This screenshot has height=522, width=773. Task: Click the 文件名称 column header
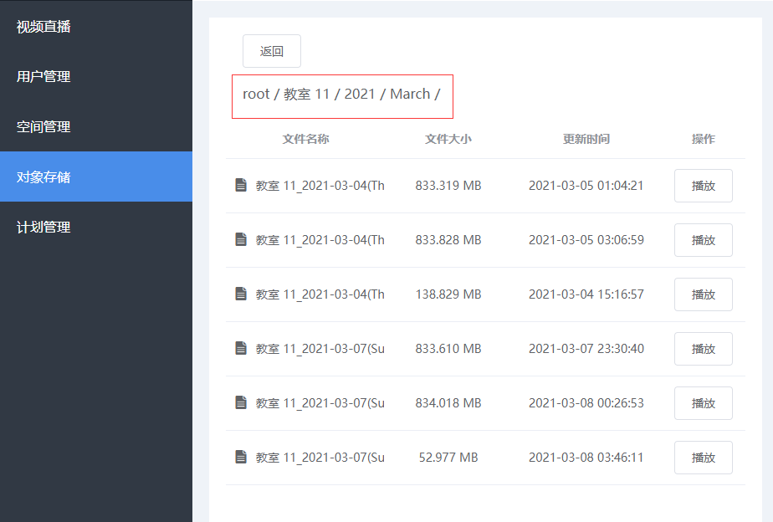[x=305, y=139]
